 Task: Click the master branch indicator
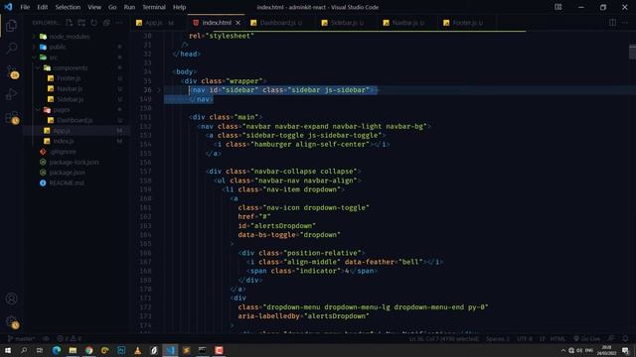tap(21, 338)
